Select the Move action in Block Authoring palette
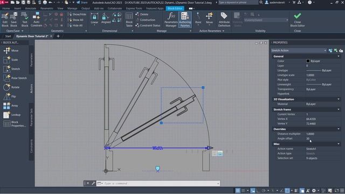This screenshot has height=194, width=345. point(11,51)
